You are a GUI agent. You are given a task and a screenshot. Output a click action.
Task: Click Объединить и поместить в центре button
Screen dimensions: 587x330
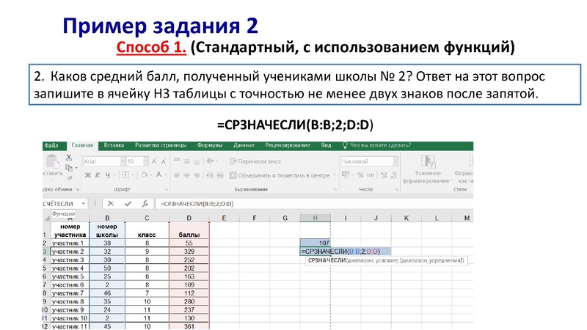(x=280, y=175)
